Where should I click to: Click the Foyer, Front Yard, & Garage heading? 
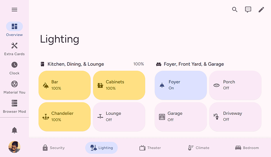point(194,64)
